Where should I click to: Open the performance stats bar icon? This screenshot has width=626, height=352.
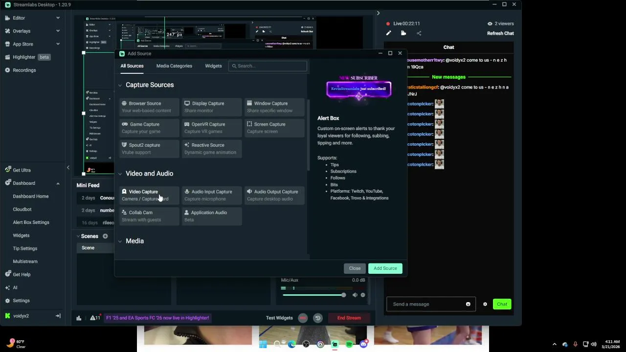pos(79,318)
